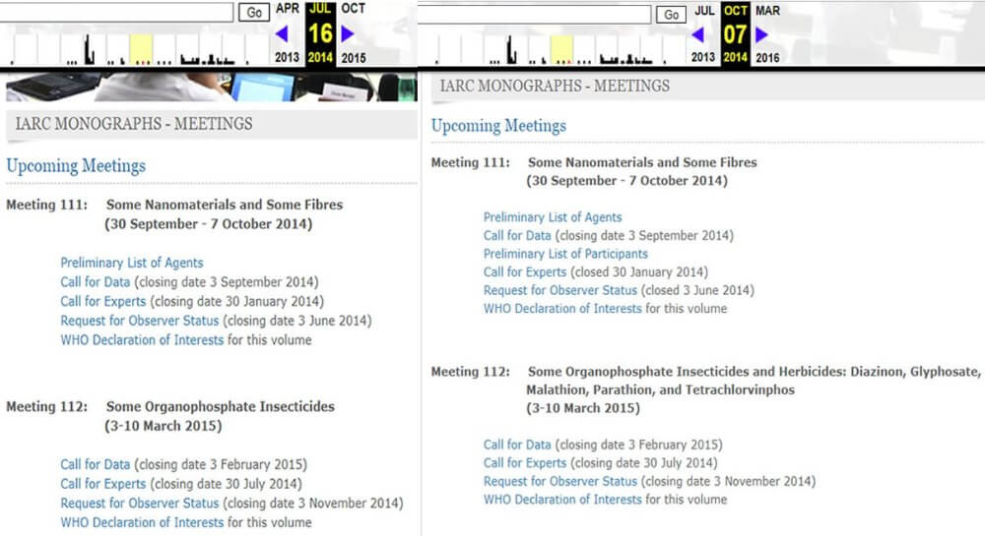
Task: Open left Preliminary List of Agents link
Action: point(132,263)
